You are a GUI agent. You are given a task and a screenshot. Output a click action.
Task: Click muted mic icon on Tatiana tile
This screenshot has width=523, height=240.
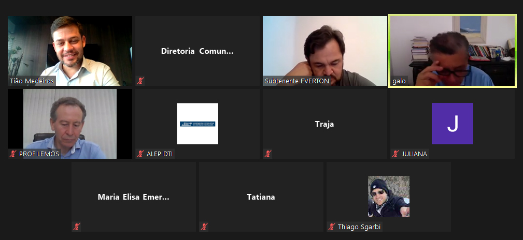(x=204, y=227)
